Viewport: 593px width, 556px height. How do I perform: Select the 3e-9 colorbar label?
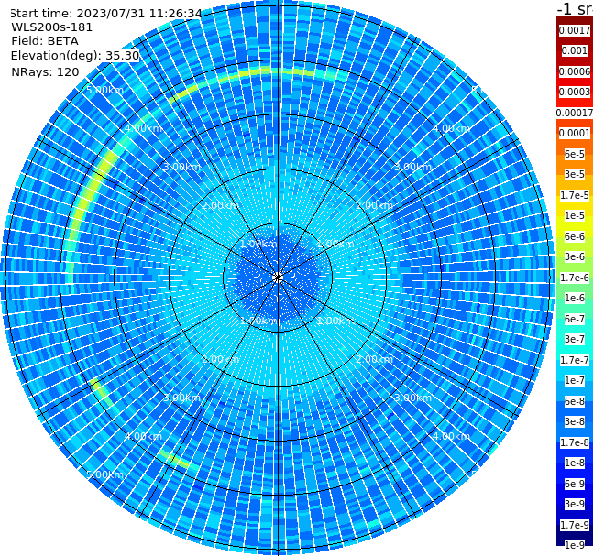click(x=575, y=504)
